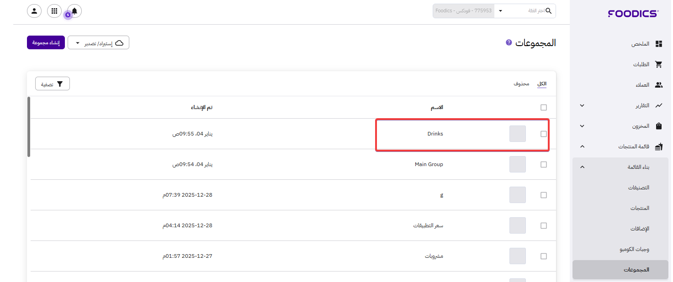Open the import/export dropdown
The height and width of the screenshot is (282, 673).
click(x=98, y=43)
